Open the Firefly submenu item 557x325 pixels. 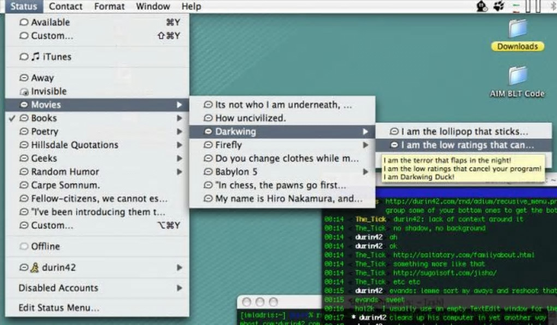(282, 145)
